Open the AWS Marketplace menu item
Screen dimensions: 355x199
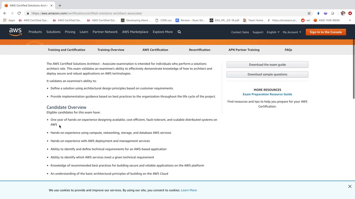tap(135, 32)
